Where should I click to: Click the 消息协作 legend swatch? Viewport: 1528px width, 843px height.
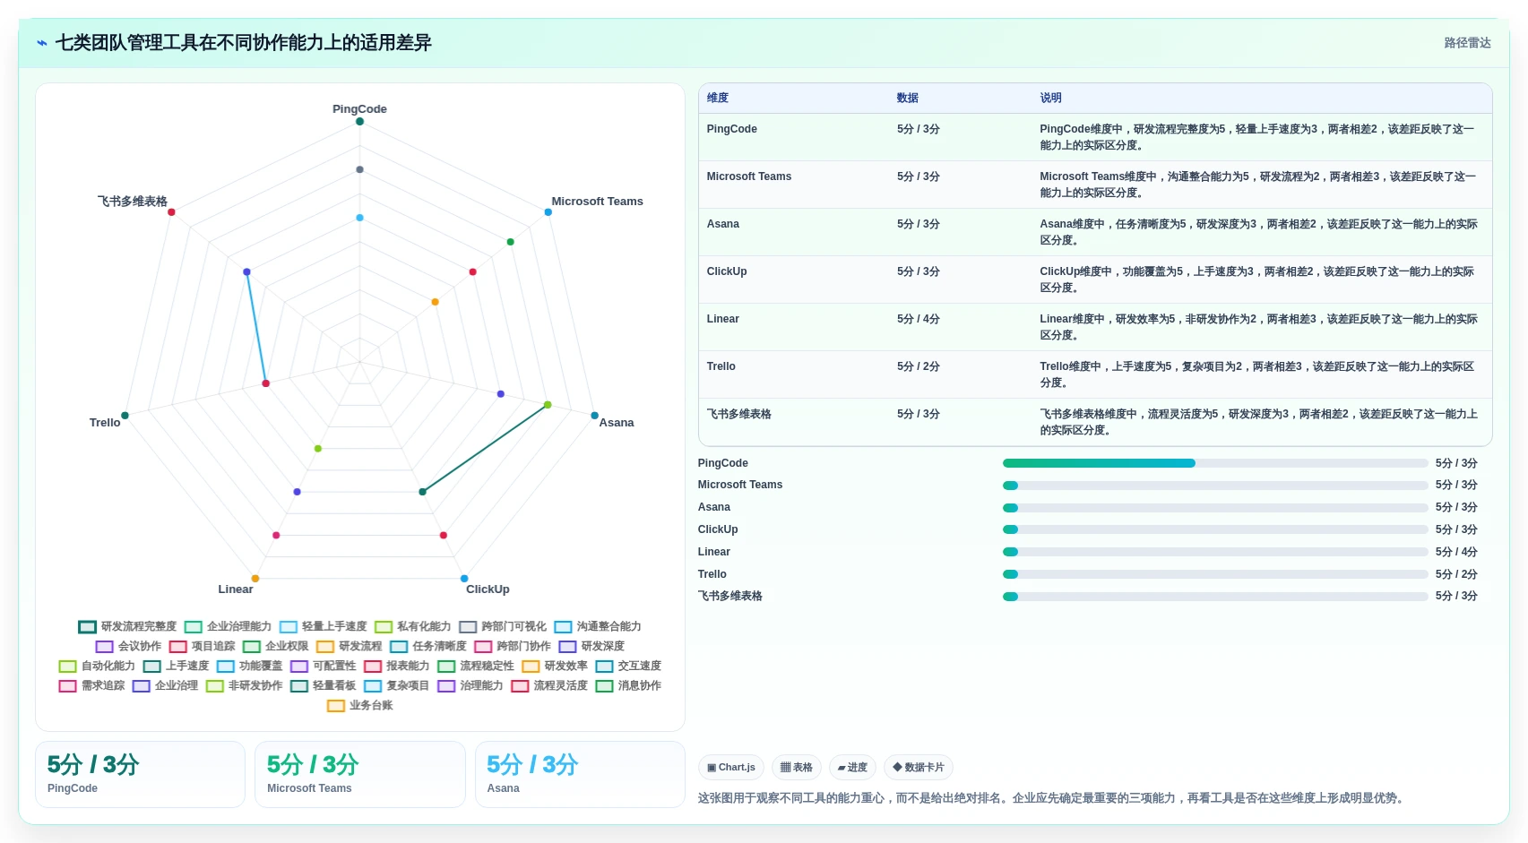coord(604,686)
